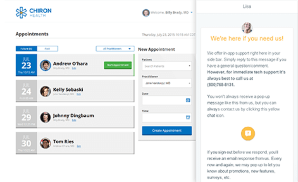
Task: Open the Practitioner dropdown in New Appointment
Action: point(167,83)
